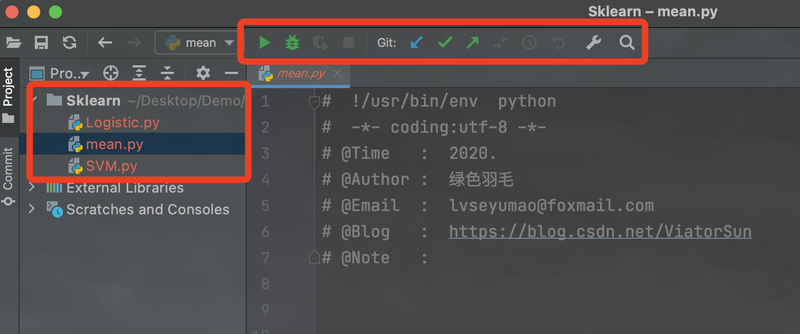
Task: Click the lvseyumao@foxmail.com text
Action: pyautogui.click(x=552, y=206)
